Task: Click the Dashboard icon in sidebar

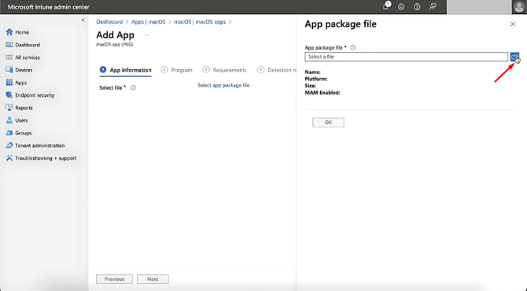Action: point(9,45)
